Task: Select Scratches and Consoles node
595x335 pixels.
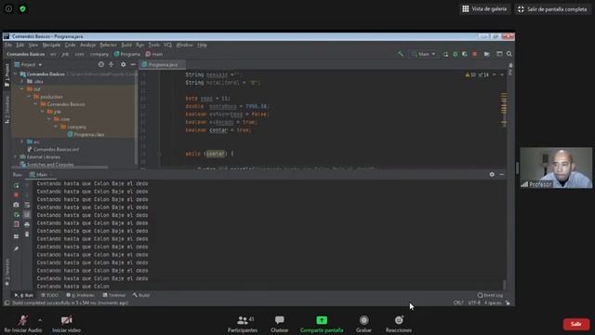Action: click(47, 165)
